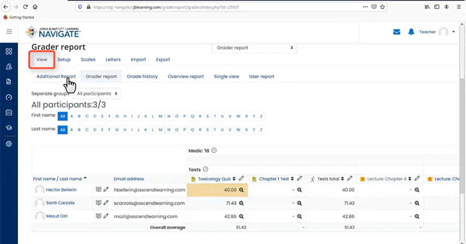Click the settings gear sidebar icon

(x=9, y=144)
